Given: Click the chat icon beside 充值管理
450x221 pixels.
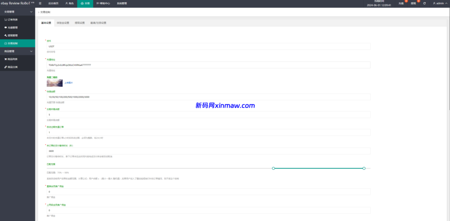Looking at the screenshot, I should (x=6, y=28).
